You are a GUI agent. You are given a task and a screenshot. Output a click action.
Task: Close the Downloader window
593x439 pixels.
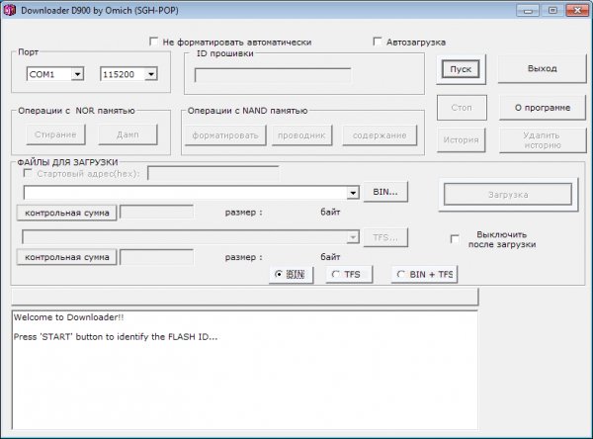coord(577,10)
